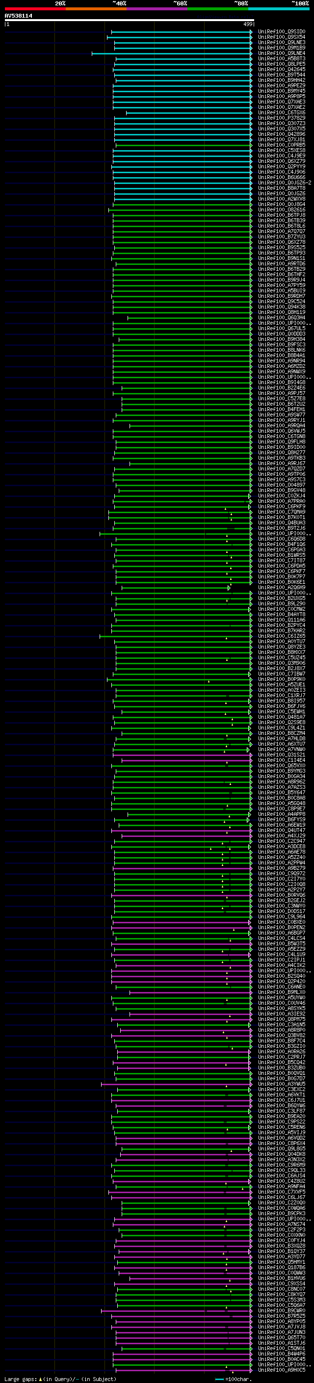The image size is (314, 1383).
Task: Open hit UniRef100_B9N1S1
Action: coord(282,258)
